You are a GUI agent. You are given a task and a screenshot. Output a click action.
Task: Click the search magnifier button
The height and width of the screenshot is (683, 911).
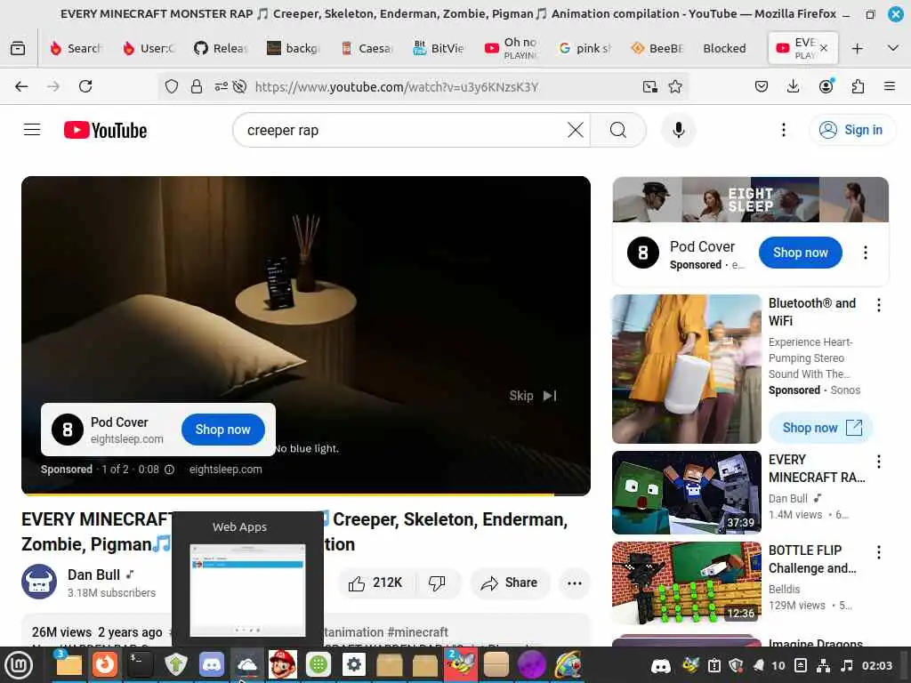pos(618,130)
